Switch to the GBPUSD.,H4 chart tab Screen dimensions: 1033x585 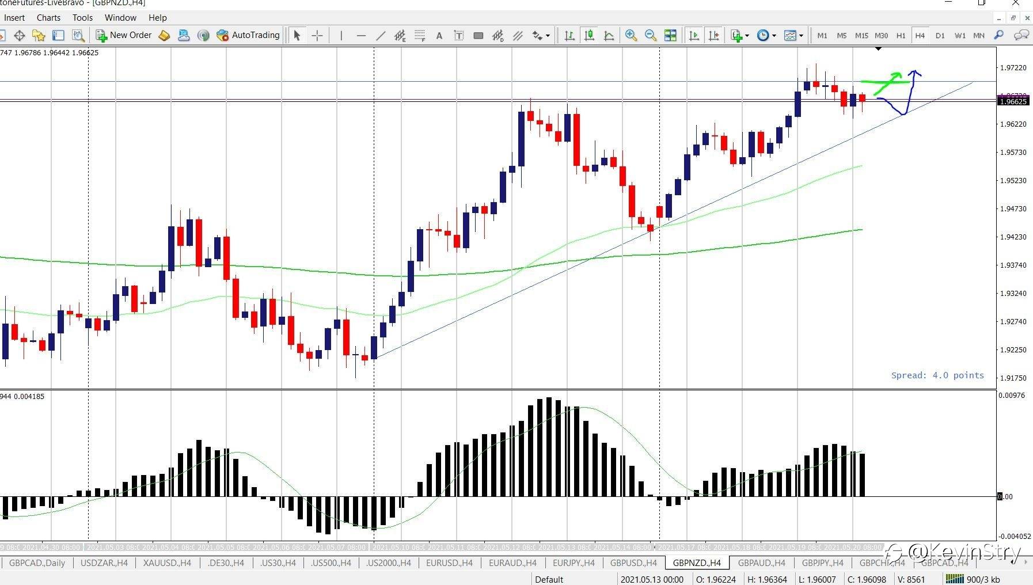[x=633, y=563]
